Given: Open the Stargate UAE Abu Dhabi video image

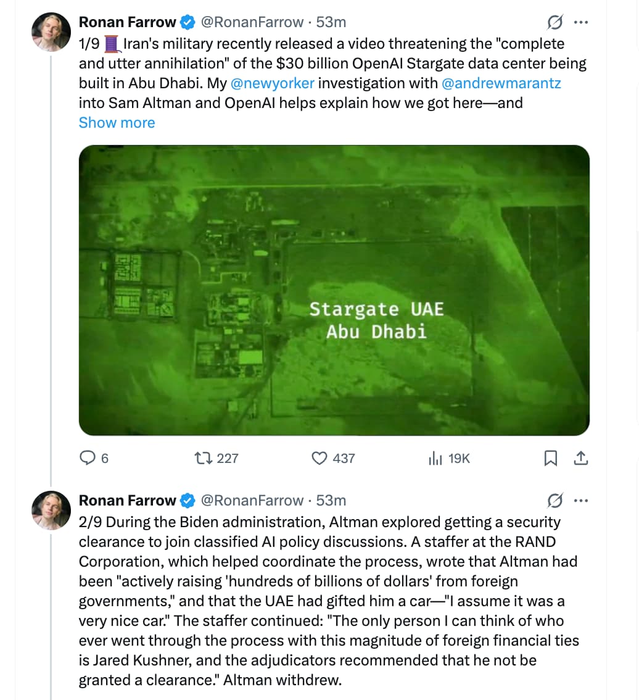Looking at the screenshot, I should coord(334,290).
